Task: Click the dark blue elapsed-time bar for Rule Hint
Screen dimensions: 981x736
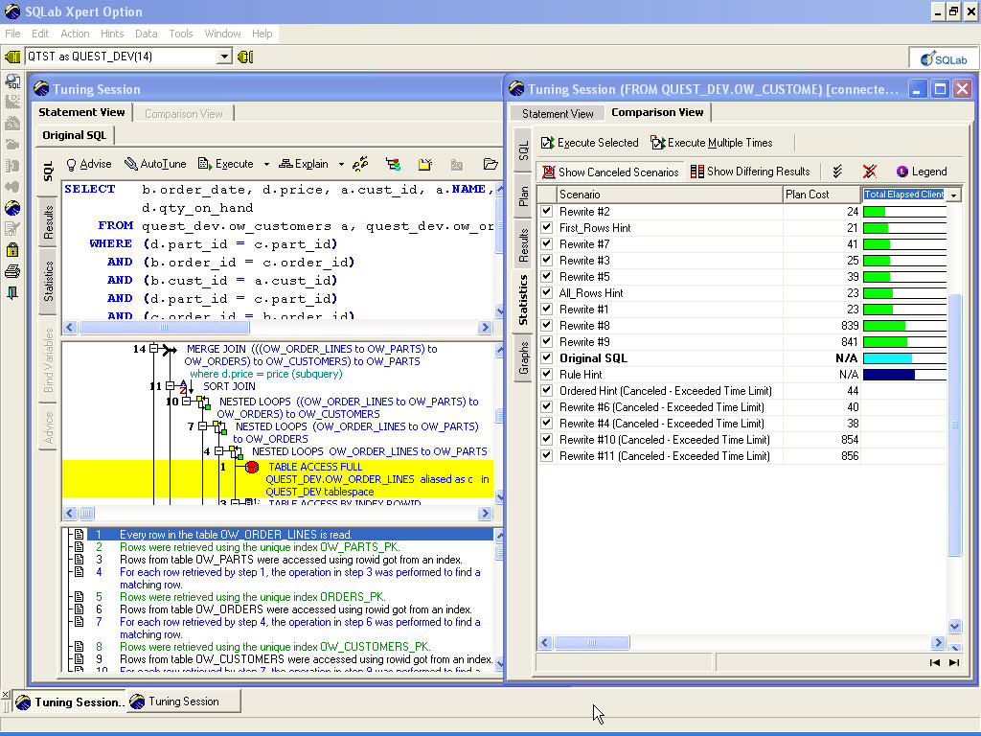Action: pos(889,375)
